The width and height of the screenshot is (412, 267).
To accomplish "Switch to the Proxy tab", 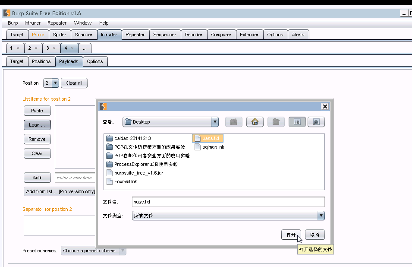I will pyautogui.click(x=38, y=35).
